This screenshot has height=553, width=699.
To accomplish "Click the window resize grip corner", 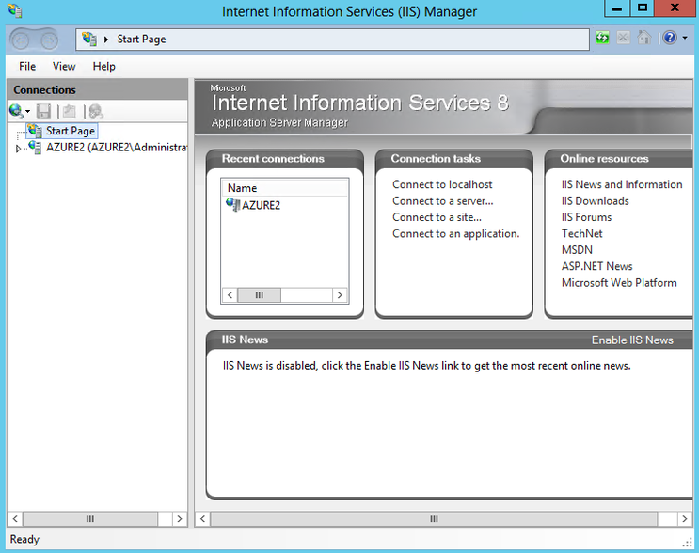I will point(687,542).
